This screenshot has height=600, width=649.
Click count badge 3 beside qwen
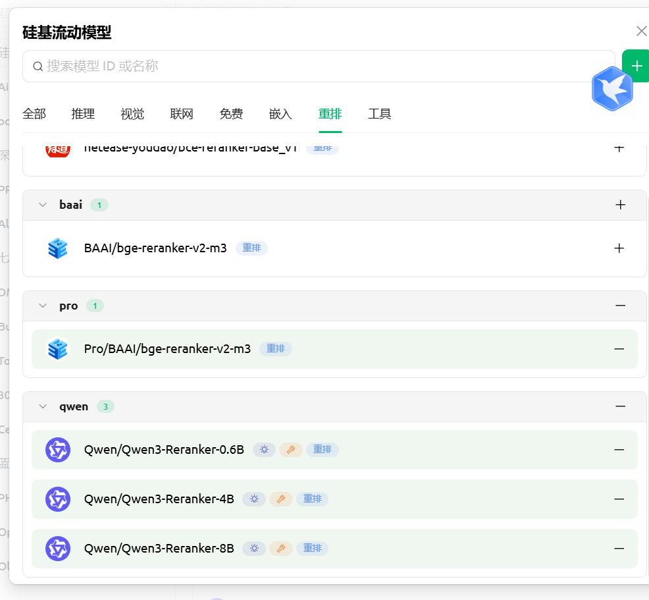click(x=105, y=406)
